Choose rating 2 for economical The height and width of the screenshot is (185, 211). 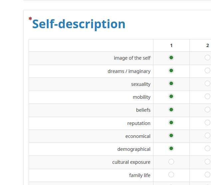click(x=207, y=136)
